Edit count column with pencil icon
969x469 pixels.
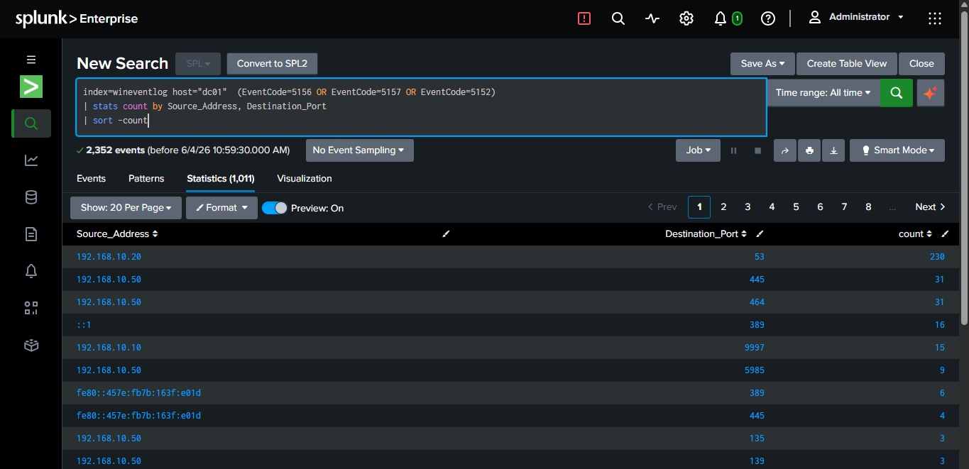(945, 233)
